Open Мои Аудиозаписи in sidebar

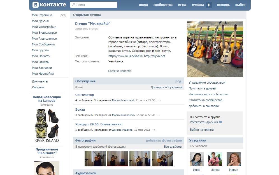tap(44, 38)
